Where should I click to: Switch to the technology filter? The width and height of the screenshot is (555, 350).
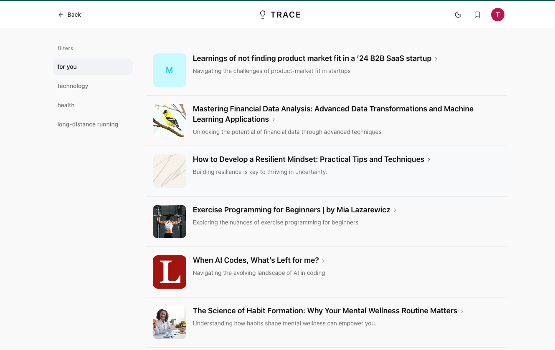(73, 86)
